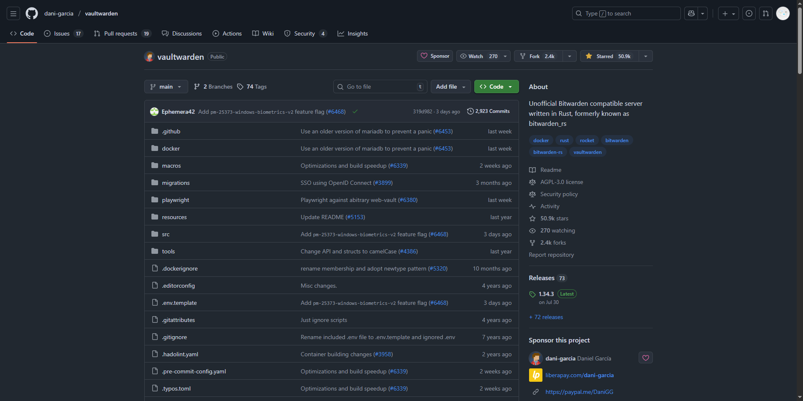Open the 2,923 Commits history link
The width and height of the screenshot is (803, 401).
click(488, 111)
